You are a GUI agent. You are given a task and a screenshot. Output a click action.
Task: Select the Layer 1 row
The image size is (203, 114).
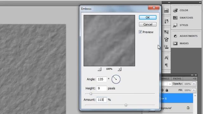[177, 98]
